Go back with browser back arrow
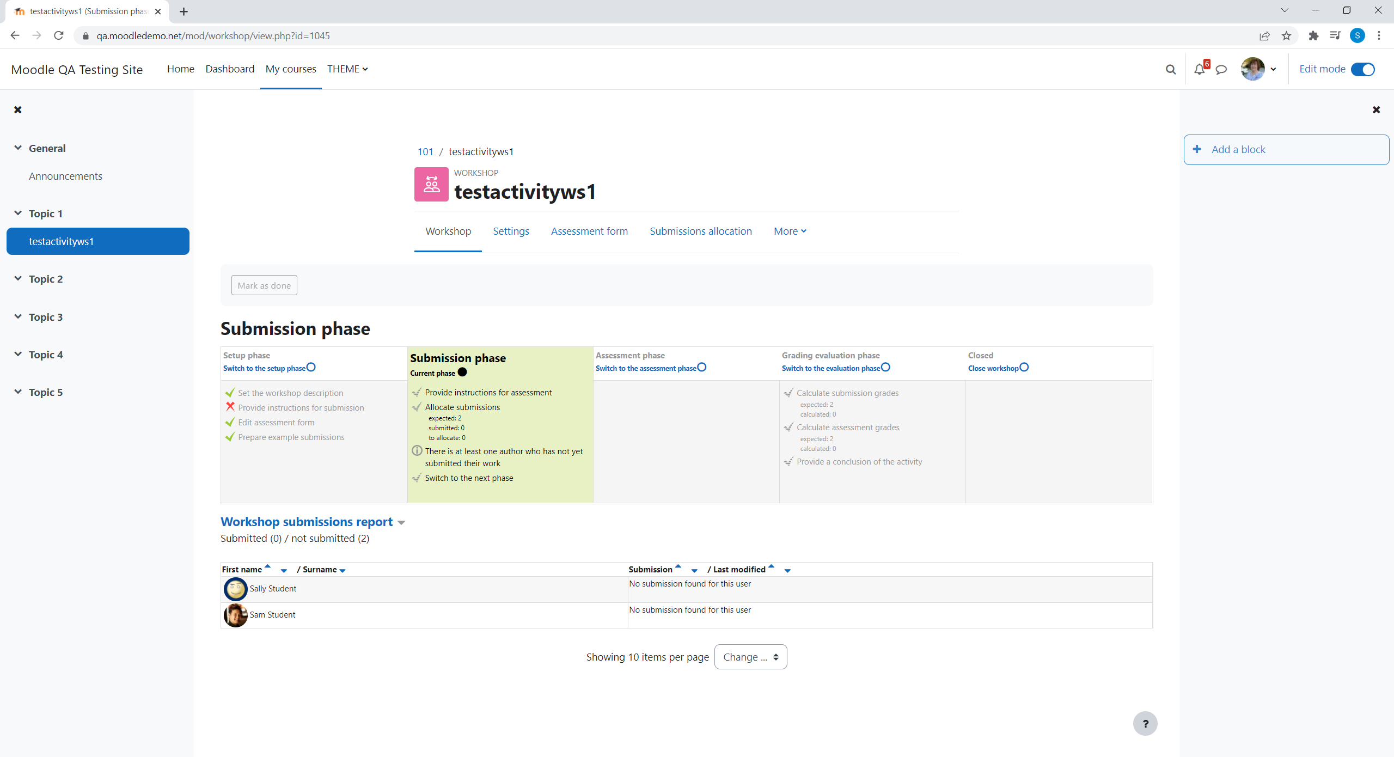This screenshot has height=757, width=1394. [x=15, y=36]
